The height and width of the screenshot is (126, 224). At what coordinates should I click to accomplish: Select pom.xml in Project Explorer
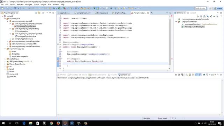13,77
